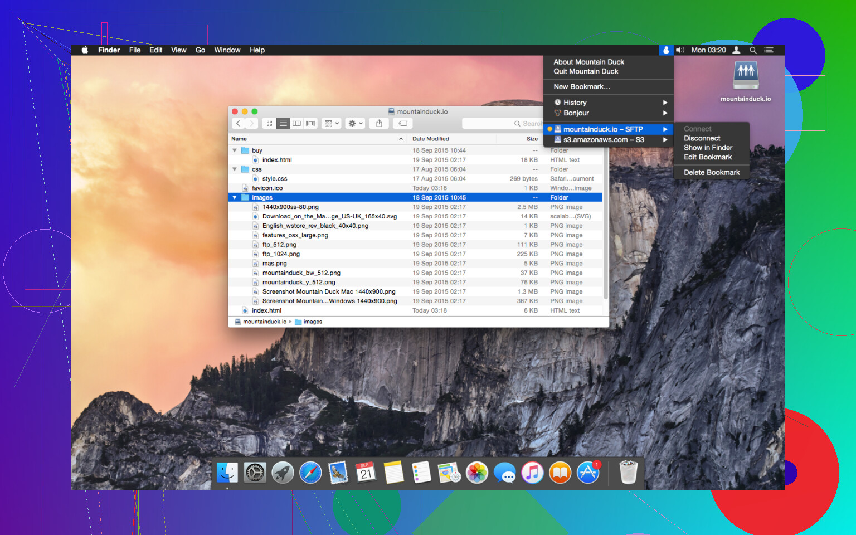Image resolution: width=856 pixels, height=535 pixels.
Task: Open iBooks from the Dock
Action: [x=560, y=473]
